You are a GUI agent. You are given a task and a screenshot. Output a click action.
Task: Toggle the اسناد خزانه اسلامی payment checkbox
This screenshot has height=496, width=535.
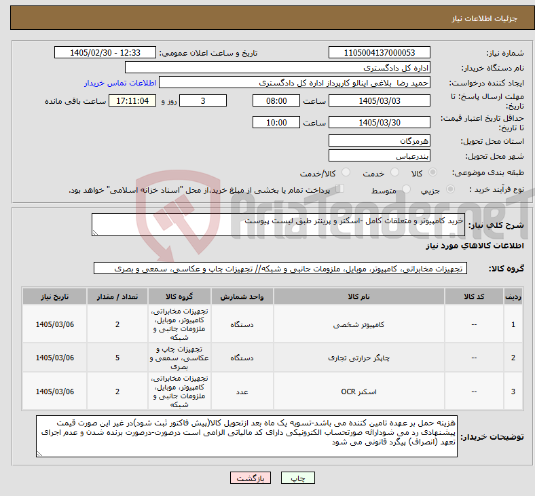pyautogui.click(x=340, y=189)
